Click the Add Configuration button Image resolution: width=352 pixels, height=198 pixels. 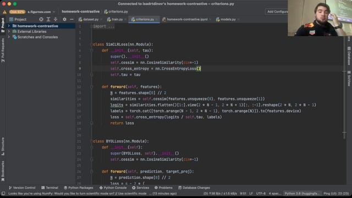pos(276,12)
